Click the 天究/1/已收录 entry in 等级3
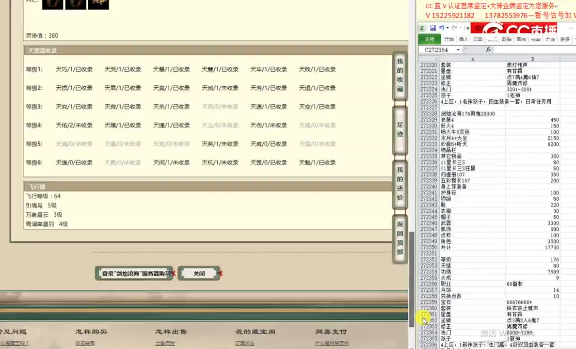Screen dimensions: 576x349 (74, 107)
